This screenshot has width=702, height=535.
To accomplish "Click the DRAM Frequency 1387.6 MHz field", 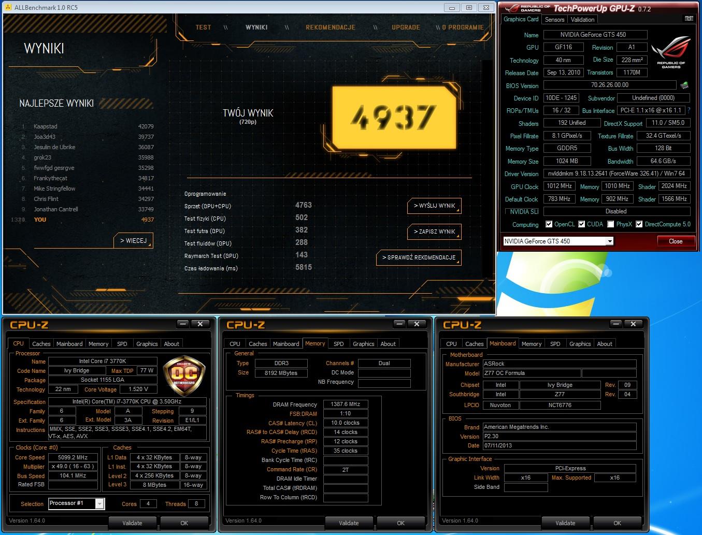I will pos(345,404).
